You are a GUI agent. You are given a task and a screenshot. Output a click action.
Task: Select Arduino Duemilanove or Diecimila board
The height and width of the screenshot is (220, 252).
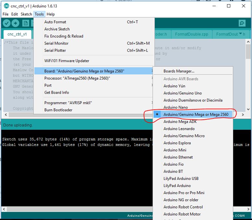[193, 100]
